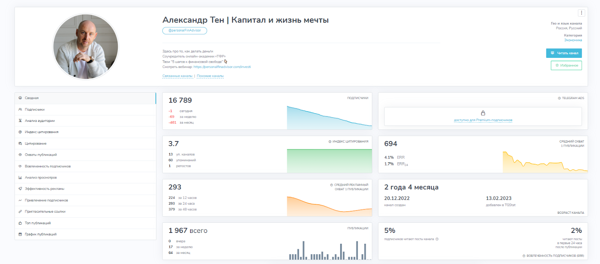Click the info icon next to Telegram Ads
Screen dimensions: 600x264
559,98
